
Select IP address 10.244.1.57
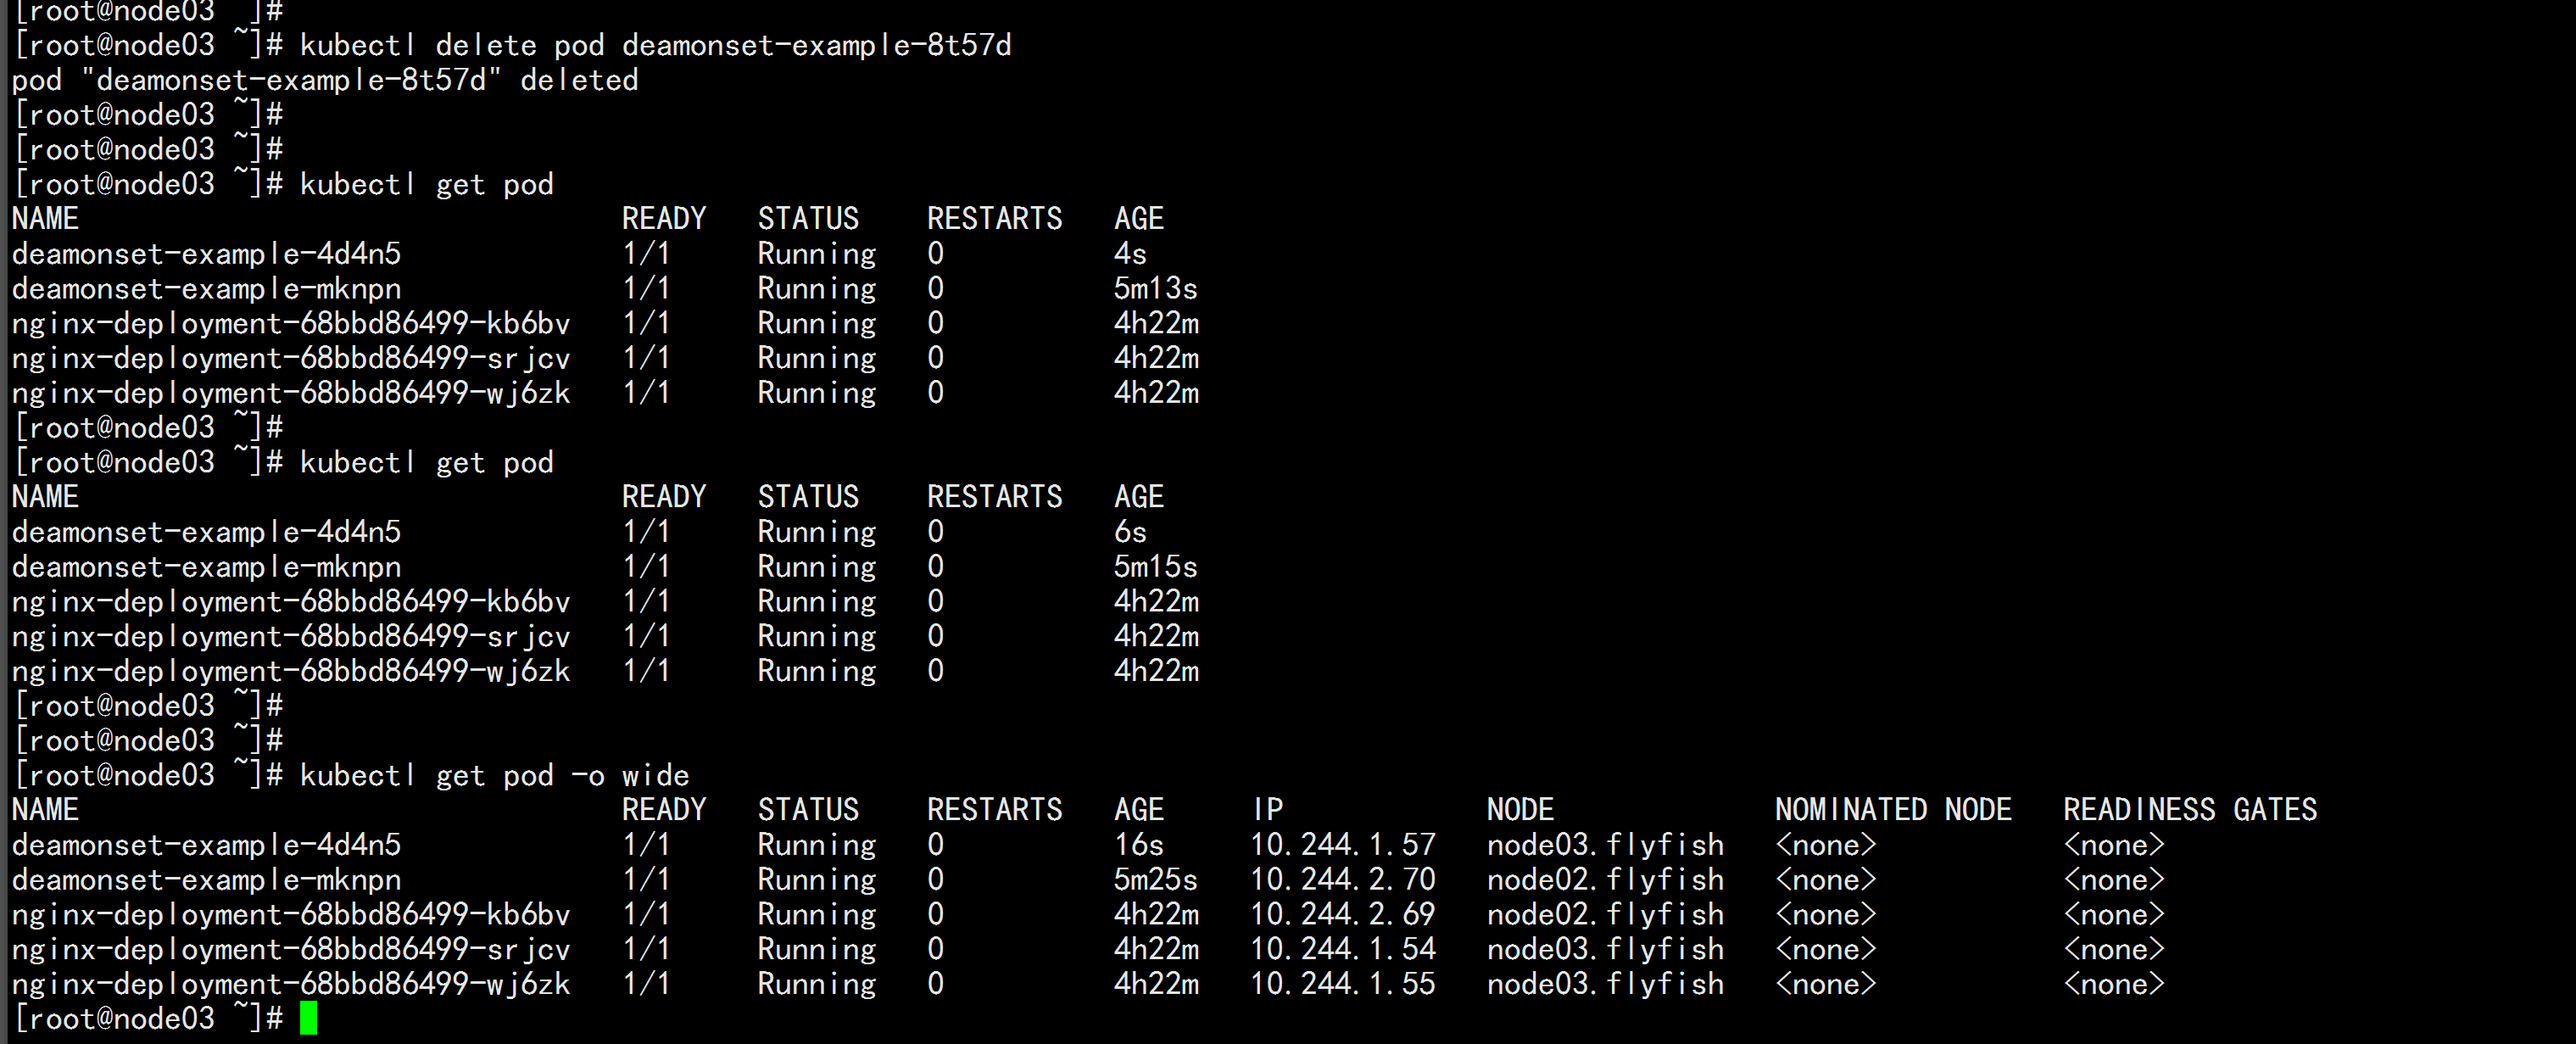(1343, 845)
